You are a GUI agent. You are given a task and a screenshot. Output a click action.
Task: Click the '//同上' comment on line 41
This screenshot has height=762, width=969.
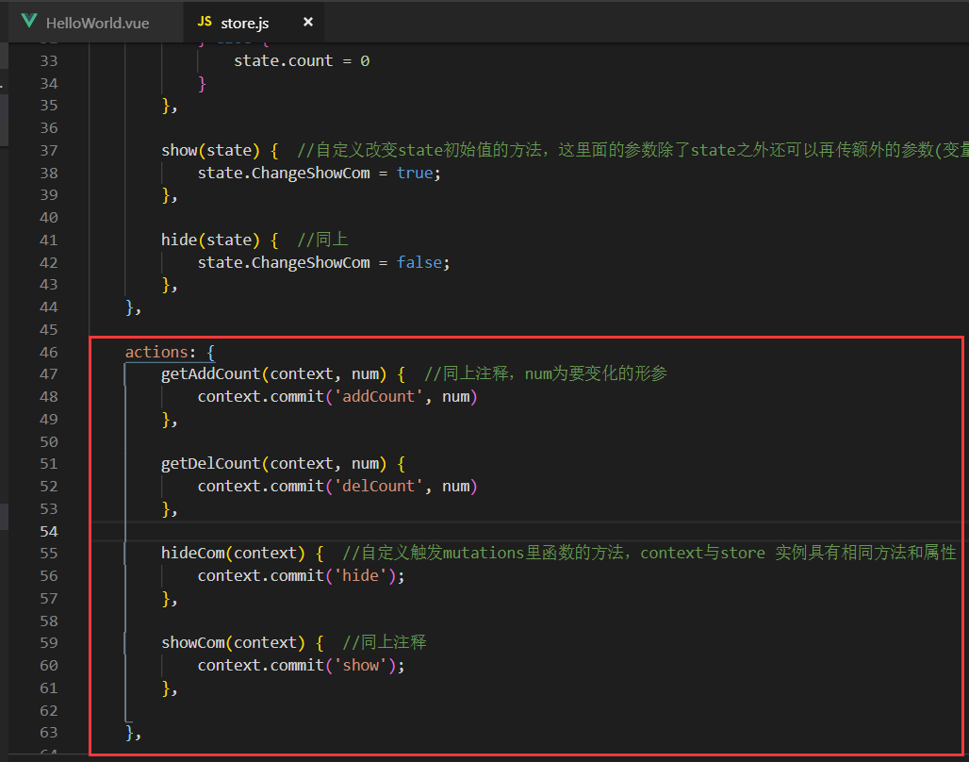coord(322,240)
